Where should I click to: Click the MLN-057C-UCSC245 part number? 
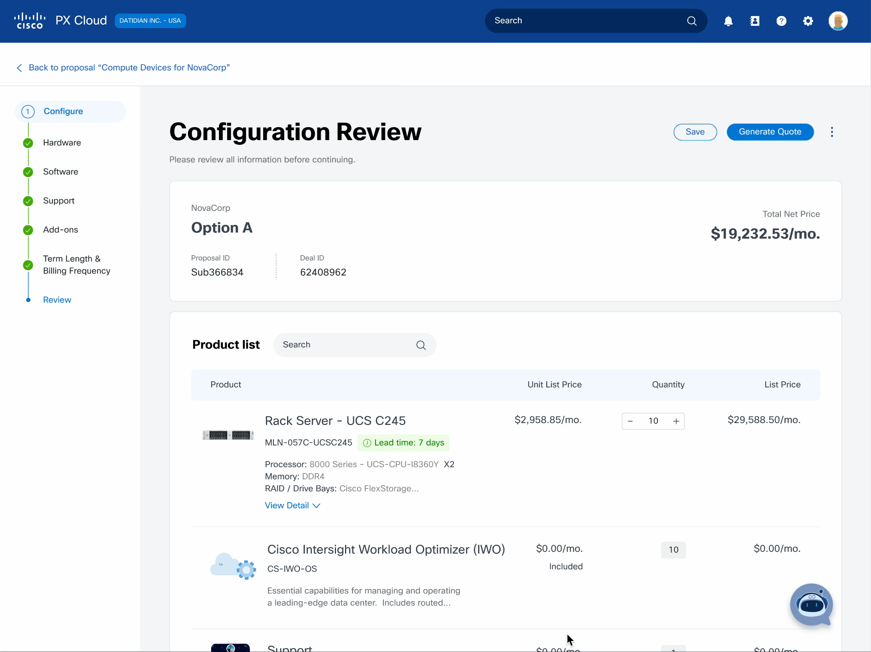point(308,443)
